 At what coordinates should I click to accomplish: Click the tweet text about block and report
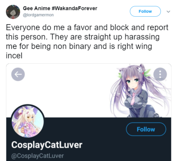(87, 41)
